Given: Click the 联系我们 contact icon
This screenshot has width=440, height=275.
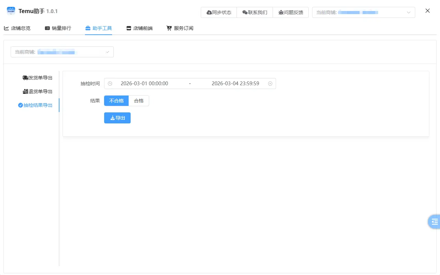Looking at the screenshot, I should tap(244, 12).
